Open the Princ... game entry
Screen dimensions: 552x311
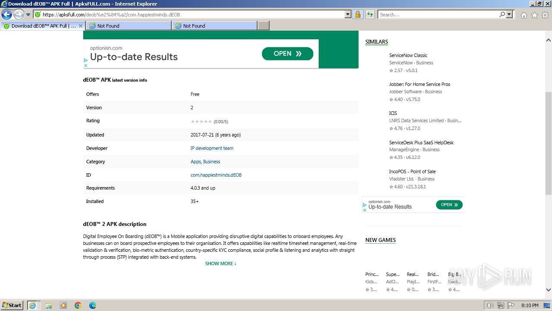372,274
